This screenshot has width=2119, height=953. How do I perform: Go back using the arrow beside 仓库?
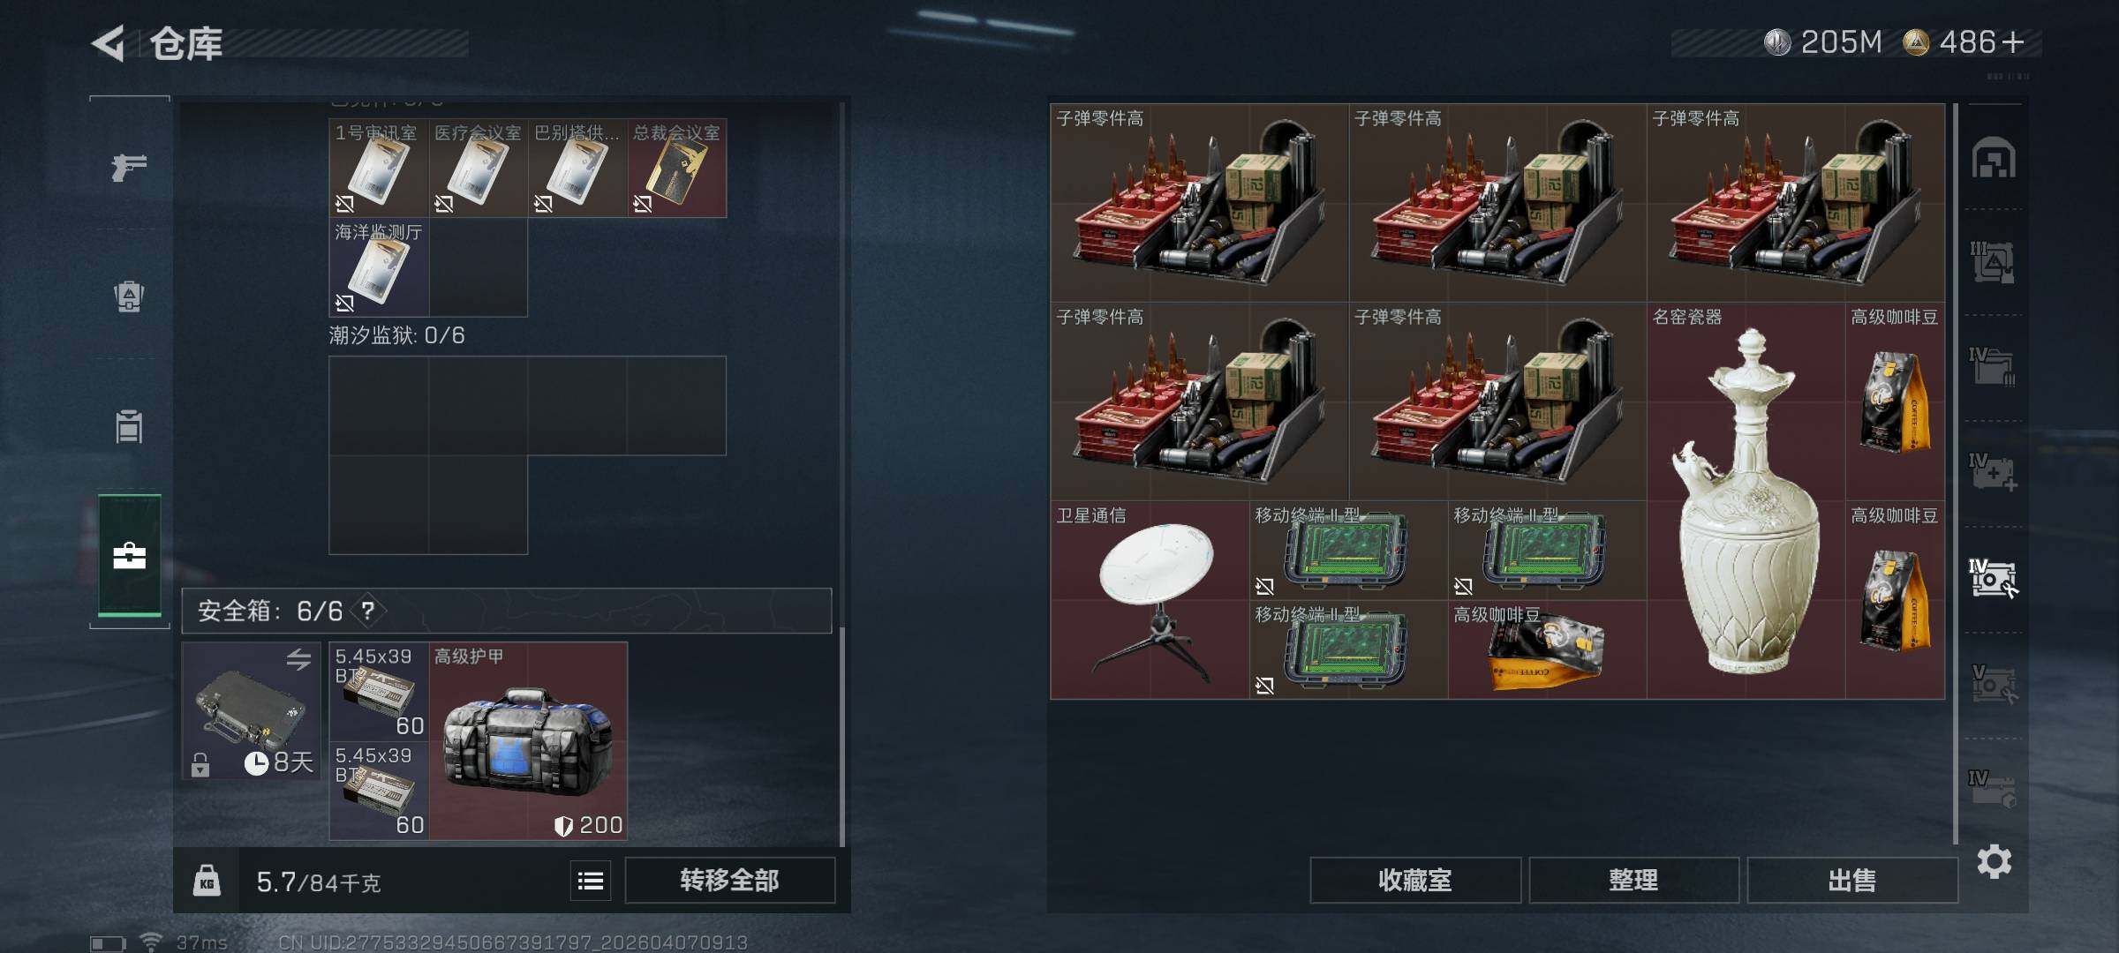tap(109, 43)
